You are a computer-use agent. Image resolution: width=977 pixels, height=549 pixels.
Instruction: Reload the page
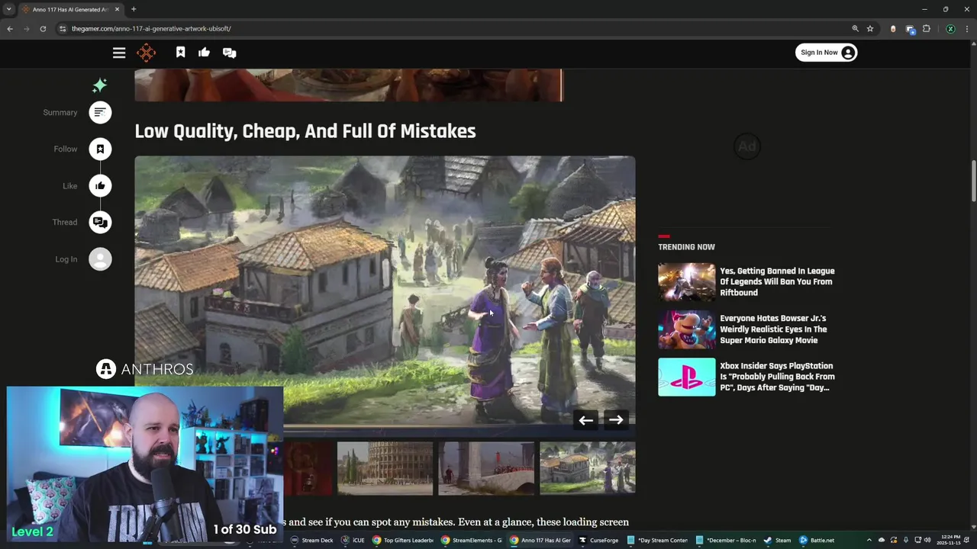click(x=43, y=28)
